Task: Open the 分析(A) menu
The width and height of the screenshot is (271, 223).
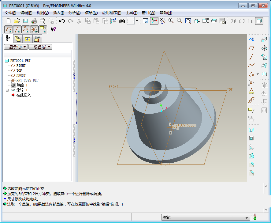Action: coord(75,13)
